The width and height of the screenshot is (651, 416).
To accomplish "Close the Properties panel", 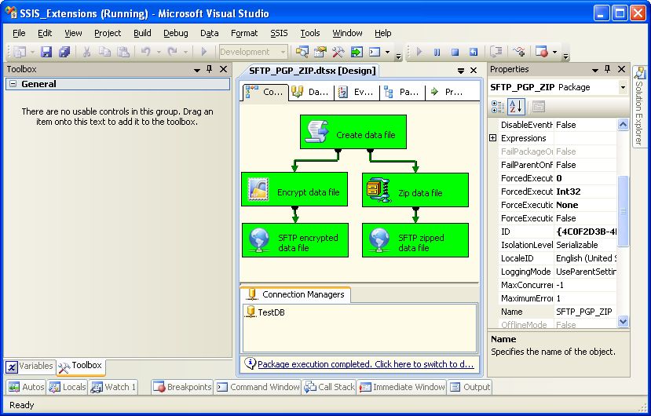I will point(621,69).
